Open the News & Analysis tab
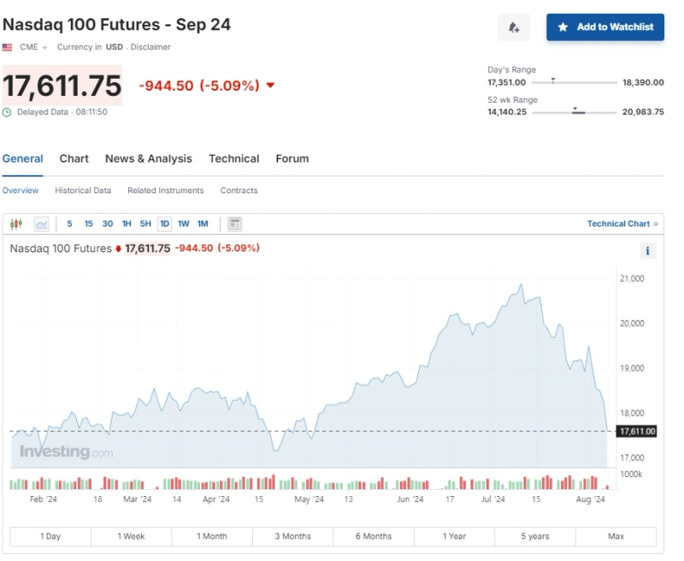This screenshot has width=684, height=561. point(148,159)
